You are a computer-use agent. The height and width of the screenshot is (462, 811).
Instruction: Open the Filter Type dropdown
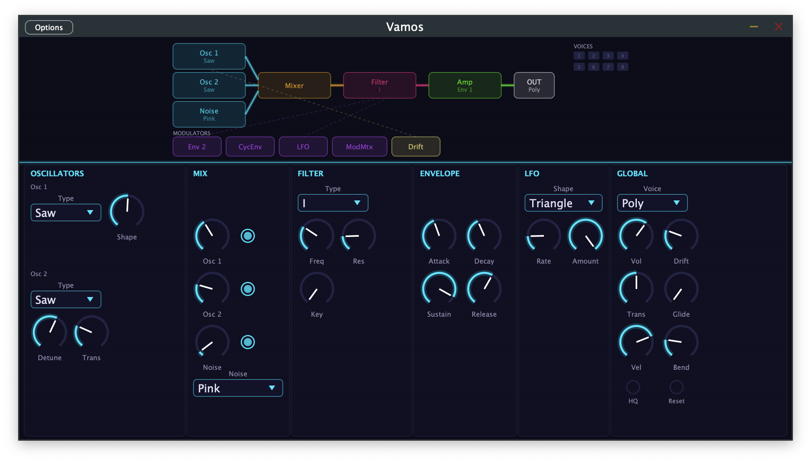coord(333,203)
